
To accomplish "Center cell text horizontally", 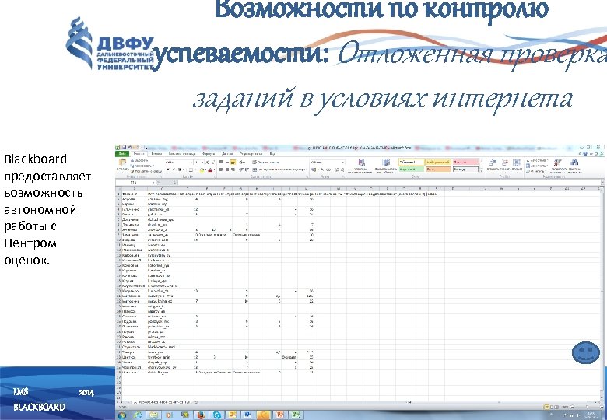I will [227, 170].
